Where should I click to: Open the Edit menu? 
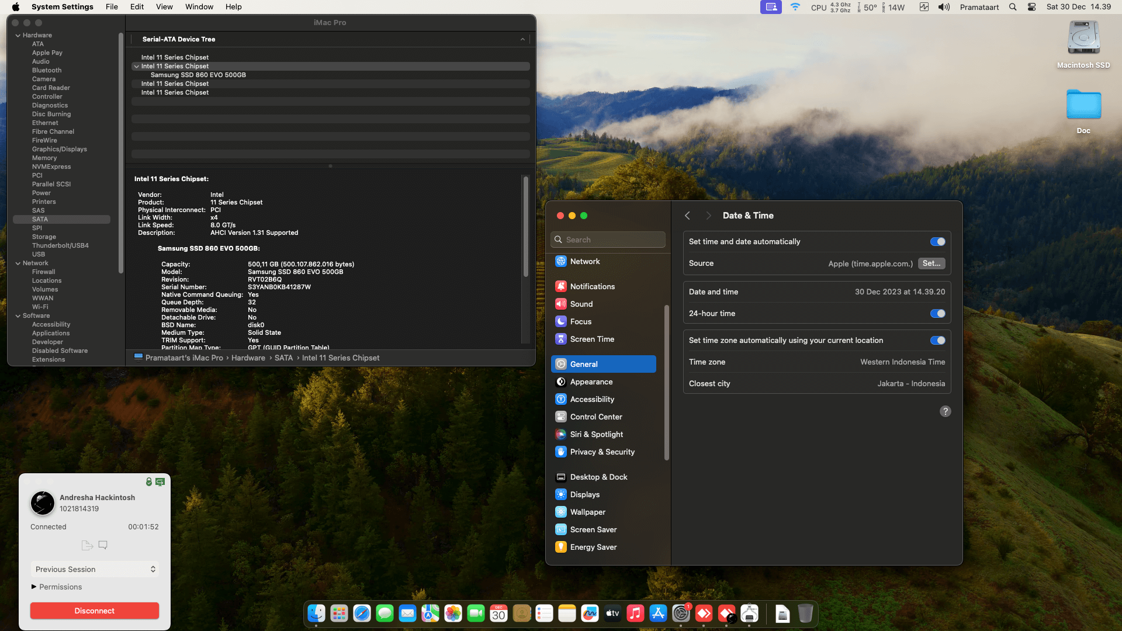[x=137, y=7]
